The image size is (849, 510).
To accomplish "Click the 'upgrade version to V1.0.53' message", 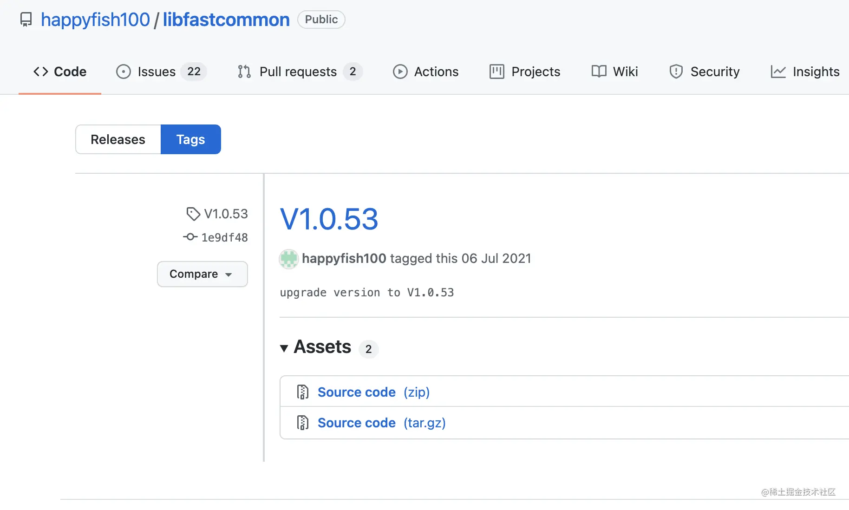I will point(367,293).
